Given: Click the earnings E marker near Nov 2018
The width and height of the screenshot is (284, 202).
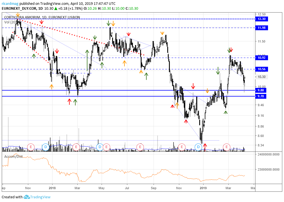Looking at the screenshot, I should (182, 147).
